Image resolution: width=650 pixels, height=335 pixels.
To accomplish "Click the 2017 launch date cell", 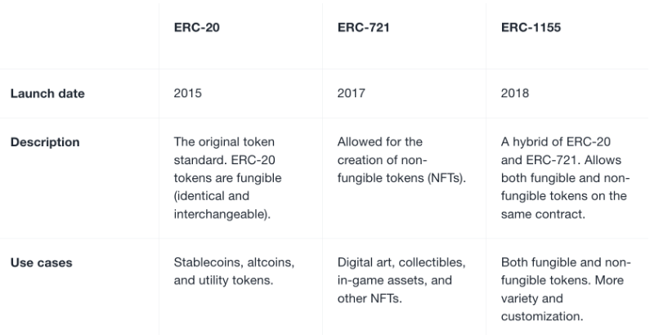I will (351, 93).
